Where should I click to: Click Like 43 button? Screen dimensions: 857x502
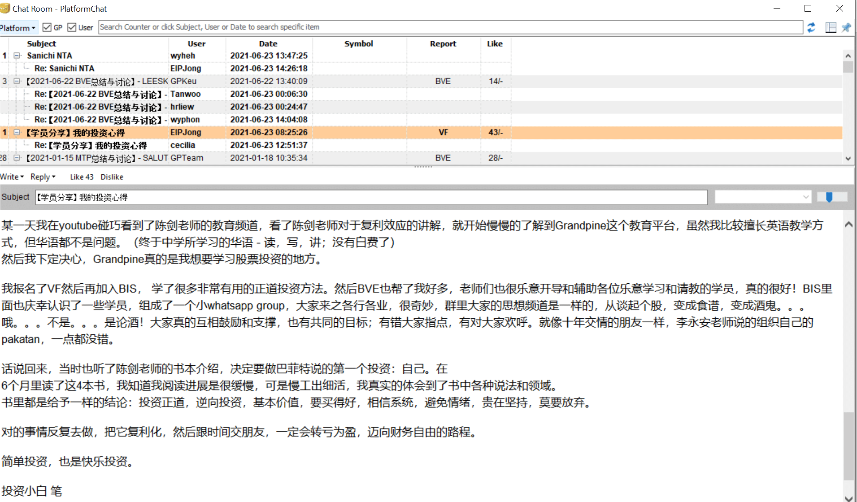pos(82,177)
